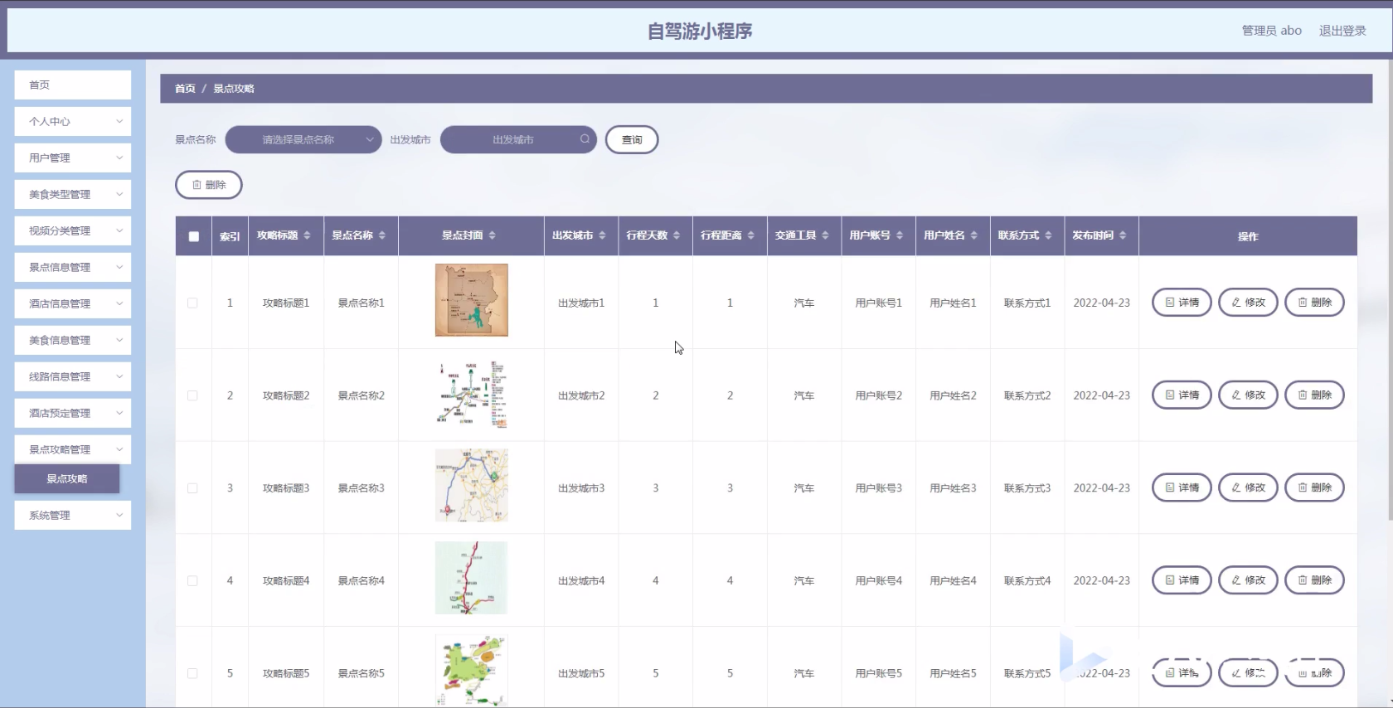Viewport: 1393px width, 708px height.
Task: Open cover thumbnail of 景点名称2
Action: [x=472, y=393]
